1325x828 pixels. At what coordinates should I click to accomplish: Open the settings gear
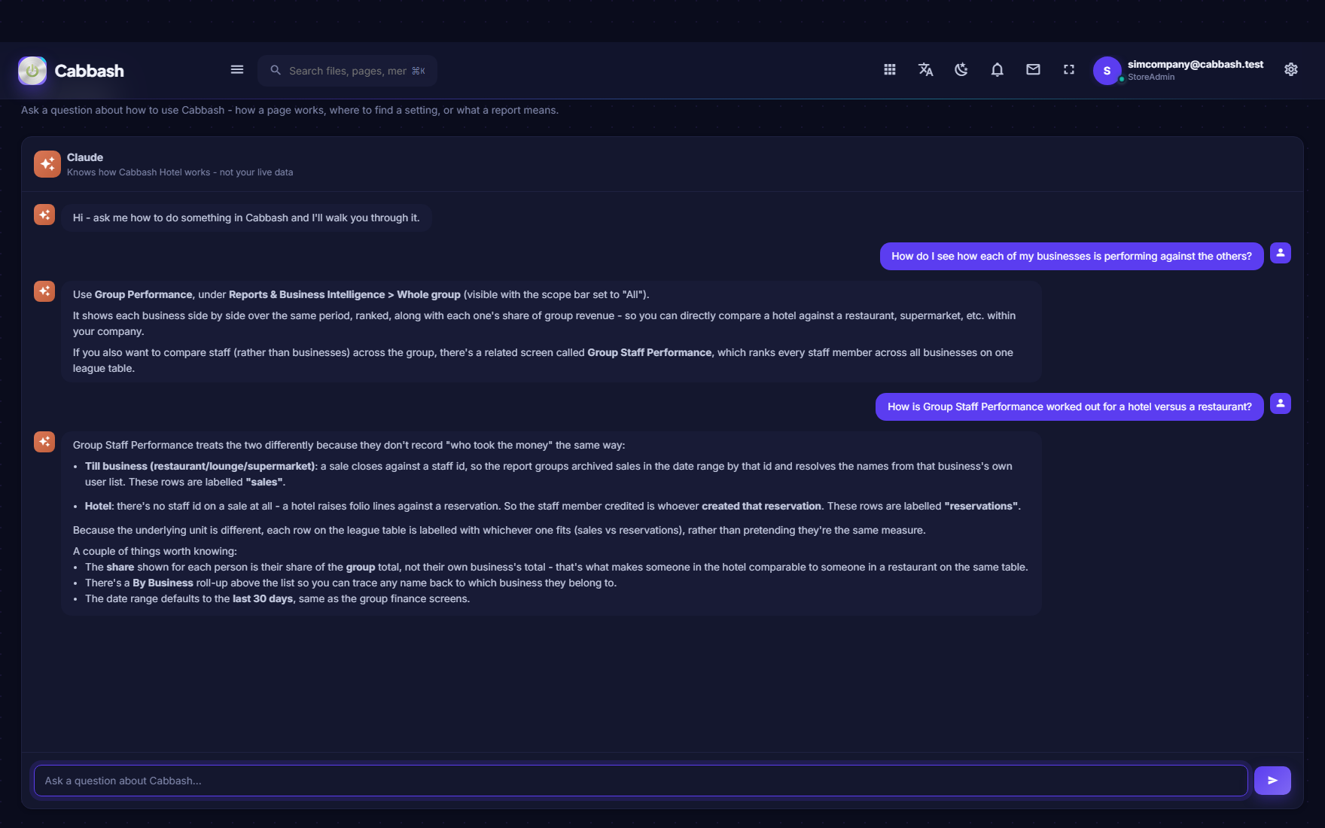point(1291,70)
